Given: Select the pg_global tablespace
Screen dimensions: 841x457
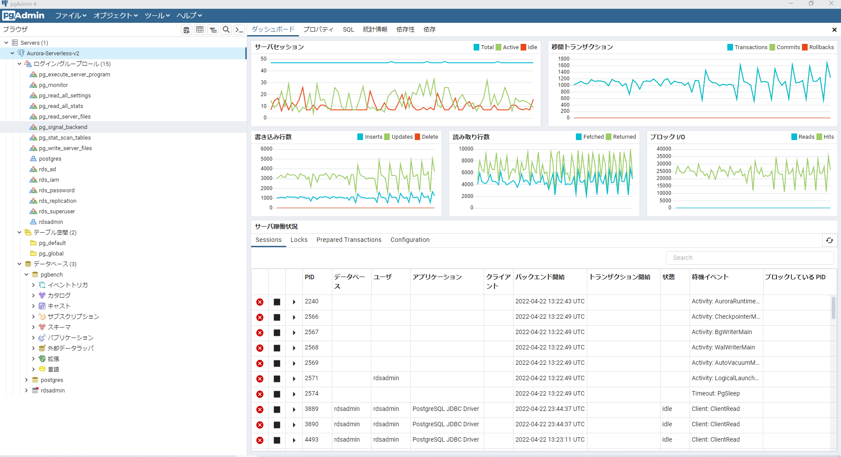Looking at the screenshot, I should 51,254.
